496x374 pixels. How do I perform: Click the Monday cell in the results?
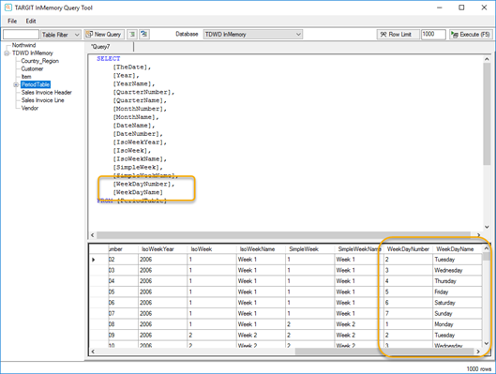tap(458, 324)
